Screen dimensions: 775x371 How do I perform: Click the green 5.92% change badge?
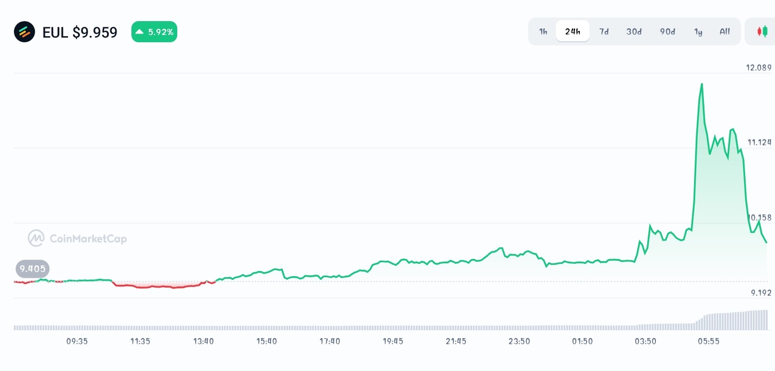click(x=154, y=32)
